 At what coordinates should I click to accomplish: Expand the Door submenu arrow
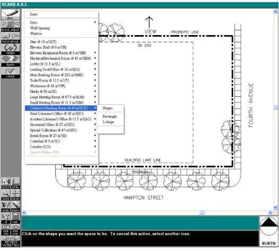pos(95,22)
